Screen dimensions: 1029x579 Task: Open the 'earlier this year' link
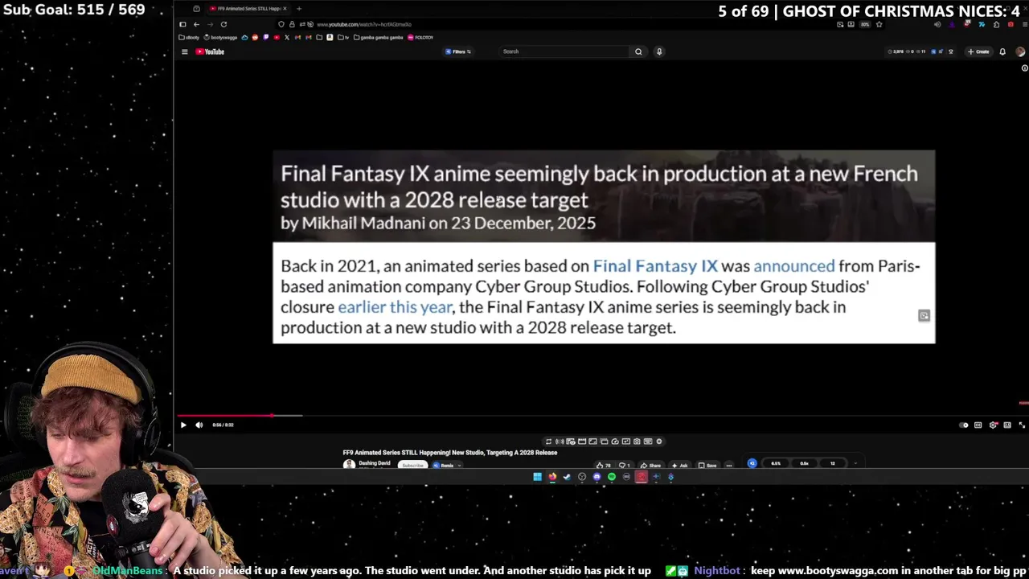pyautogui.click(x=395, y=307)
